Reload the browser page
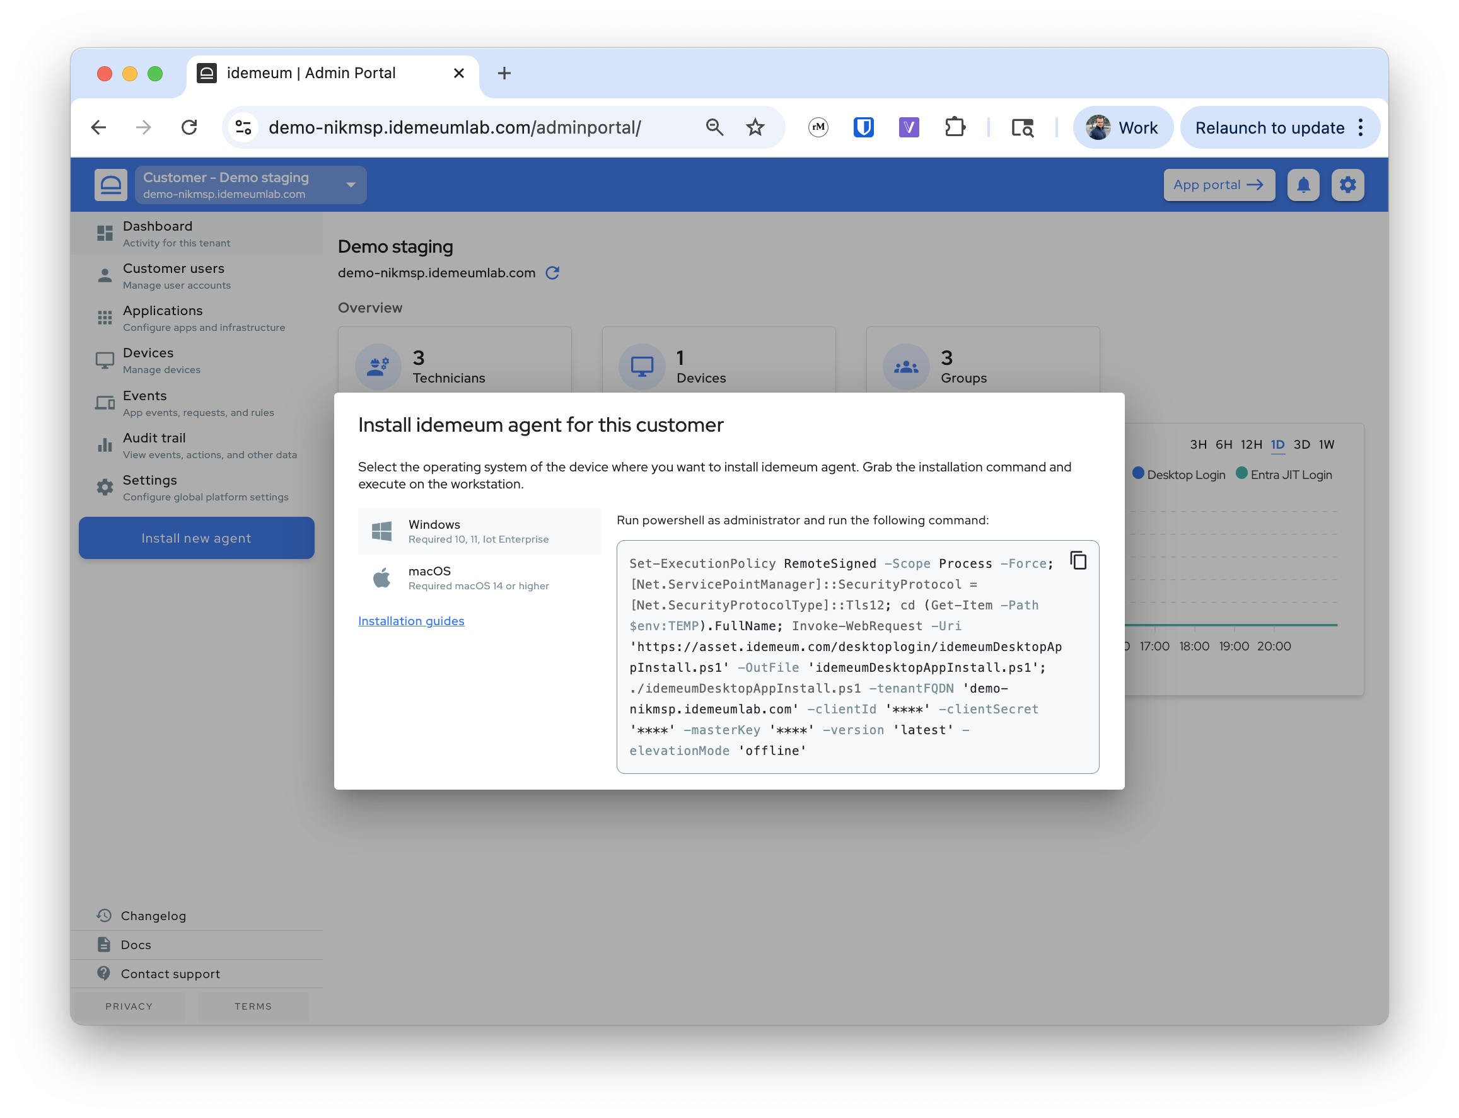The width and height of the screenshot is (1459, 1118). [x=189, y=127]
